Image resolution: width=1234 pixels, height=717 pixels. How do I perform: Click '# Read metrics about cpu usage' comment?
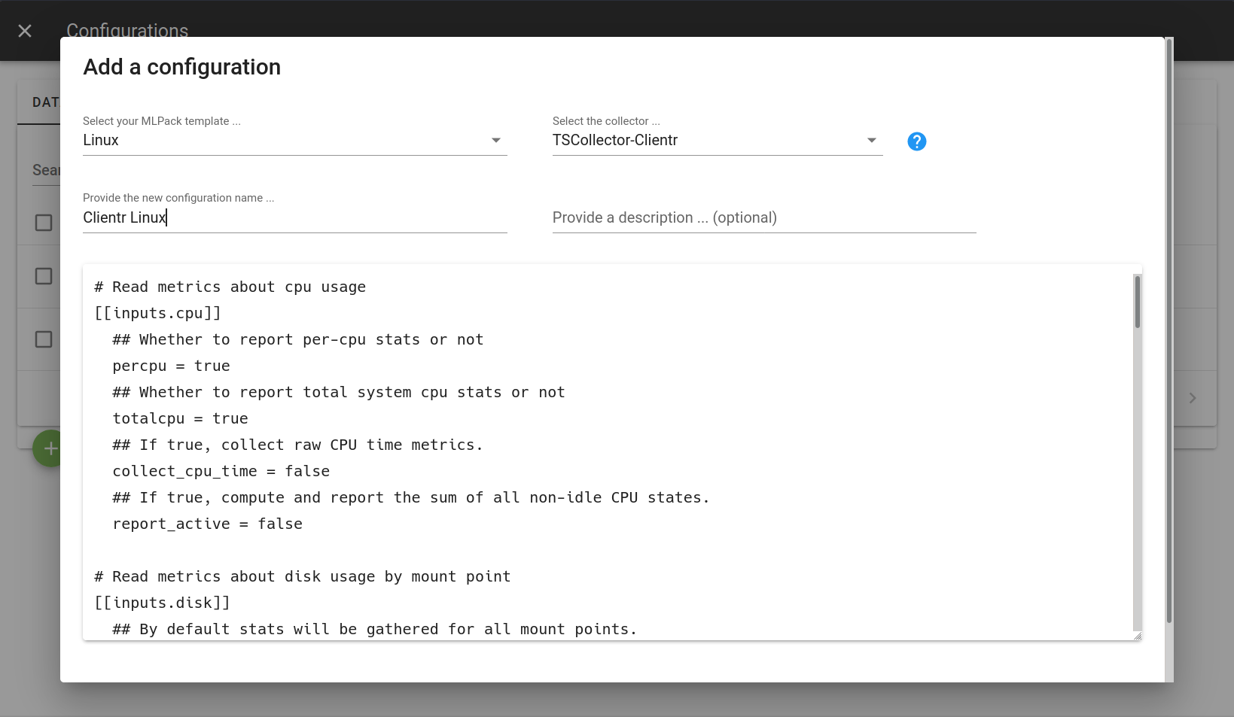tap(230, 287)
